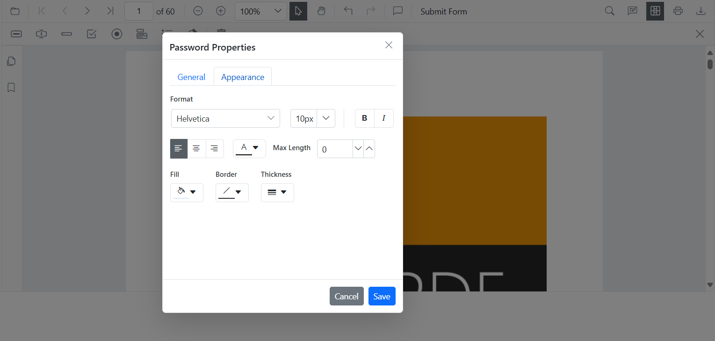715x341 pixels.
Task: Close the Password Properties dialog
Action: tap(389, 45)
